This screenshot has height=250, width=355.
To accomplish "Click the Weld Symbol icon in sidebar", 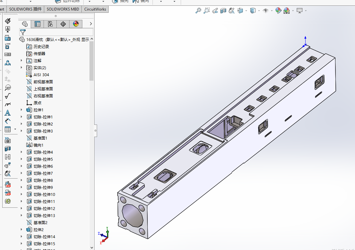I will click(8, 104).
